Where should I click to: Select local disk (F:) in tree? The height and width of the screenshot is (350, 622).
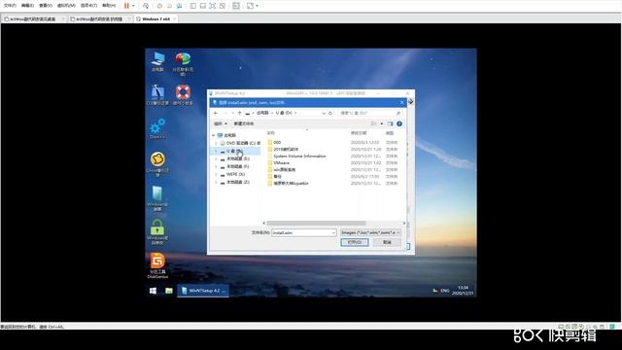(x=235, y=166)
